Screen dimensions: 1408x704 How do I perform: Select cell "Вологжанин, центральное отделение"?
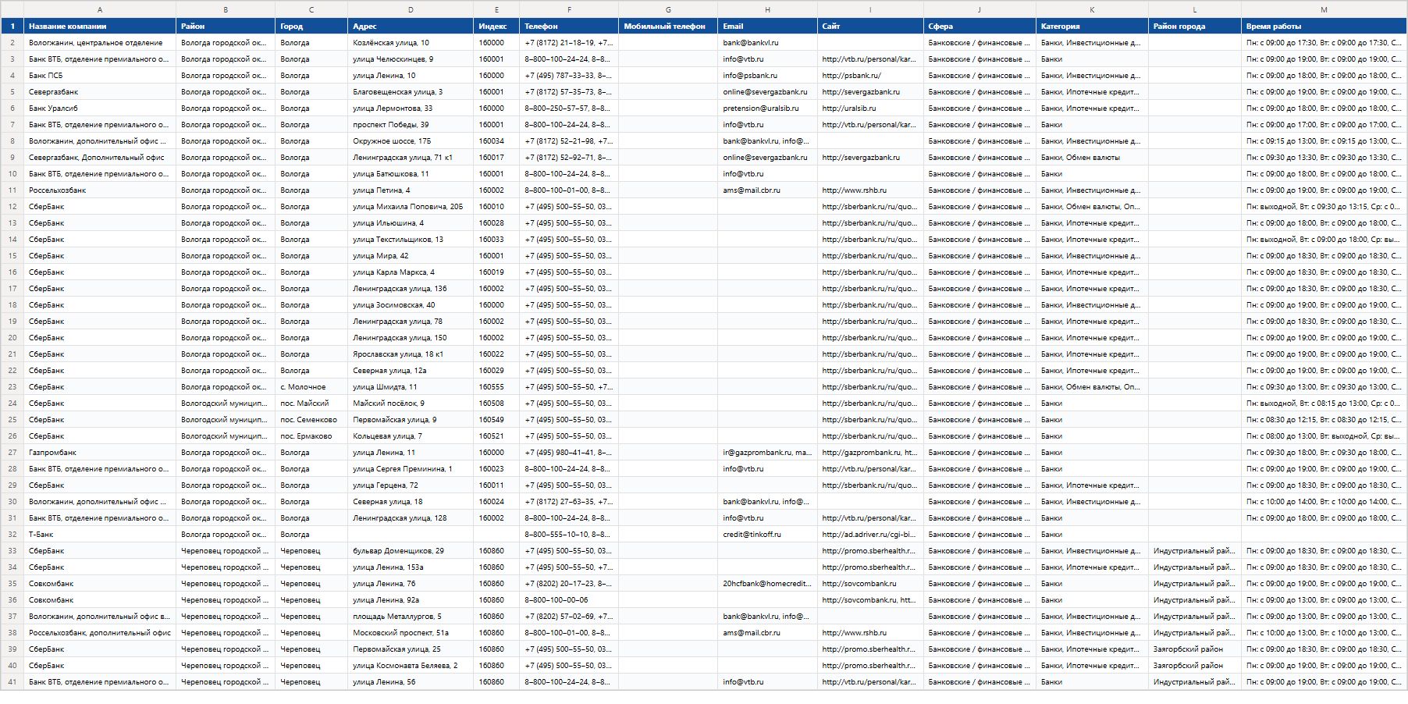100,43
